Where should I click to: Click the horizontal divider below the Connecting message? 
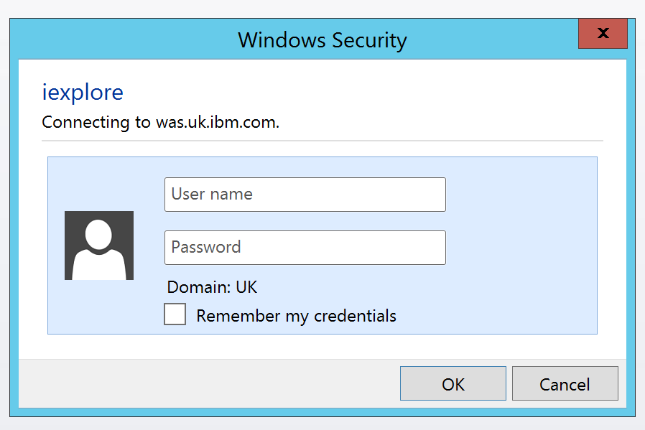[x=322, y=141]
